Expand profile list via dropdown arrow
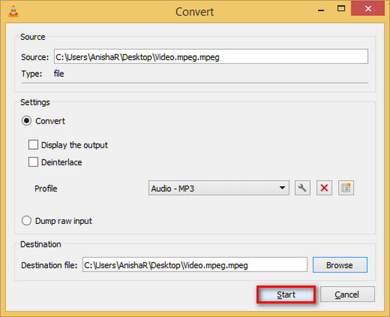Screen dimensions: 390x317 click(282, 187)
